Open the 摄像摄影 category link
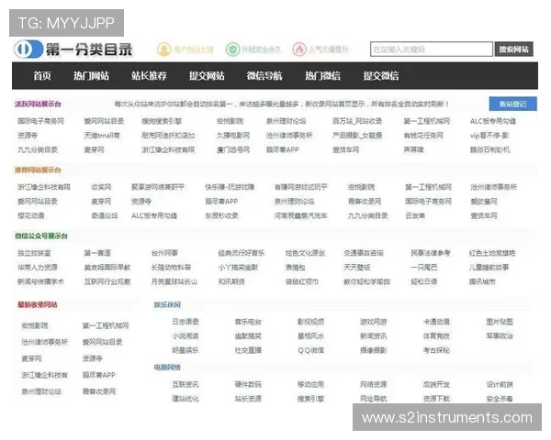Screen dimensions: 551x440 pyautogui.click(x=373, y=350)
